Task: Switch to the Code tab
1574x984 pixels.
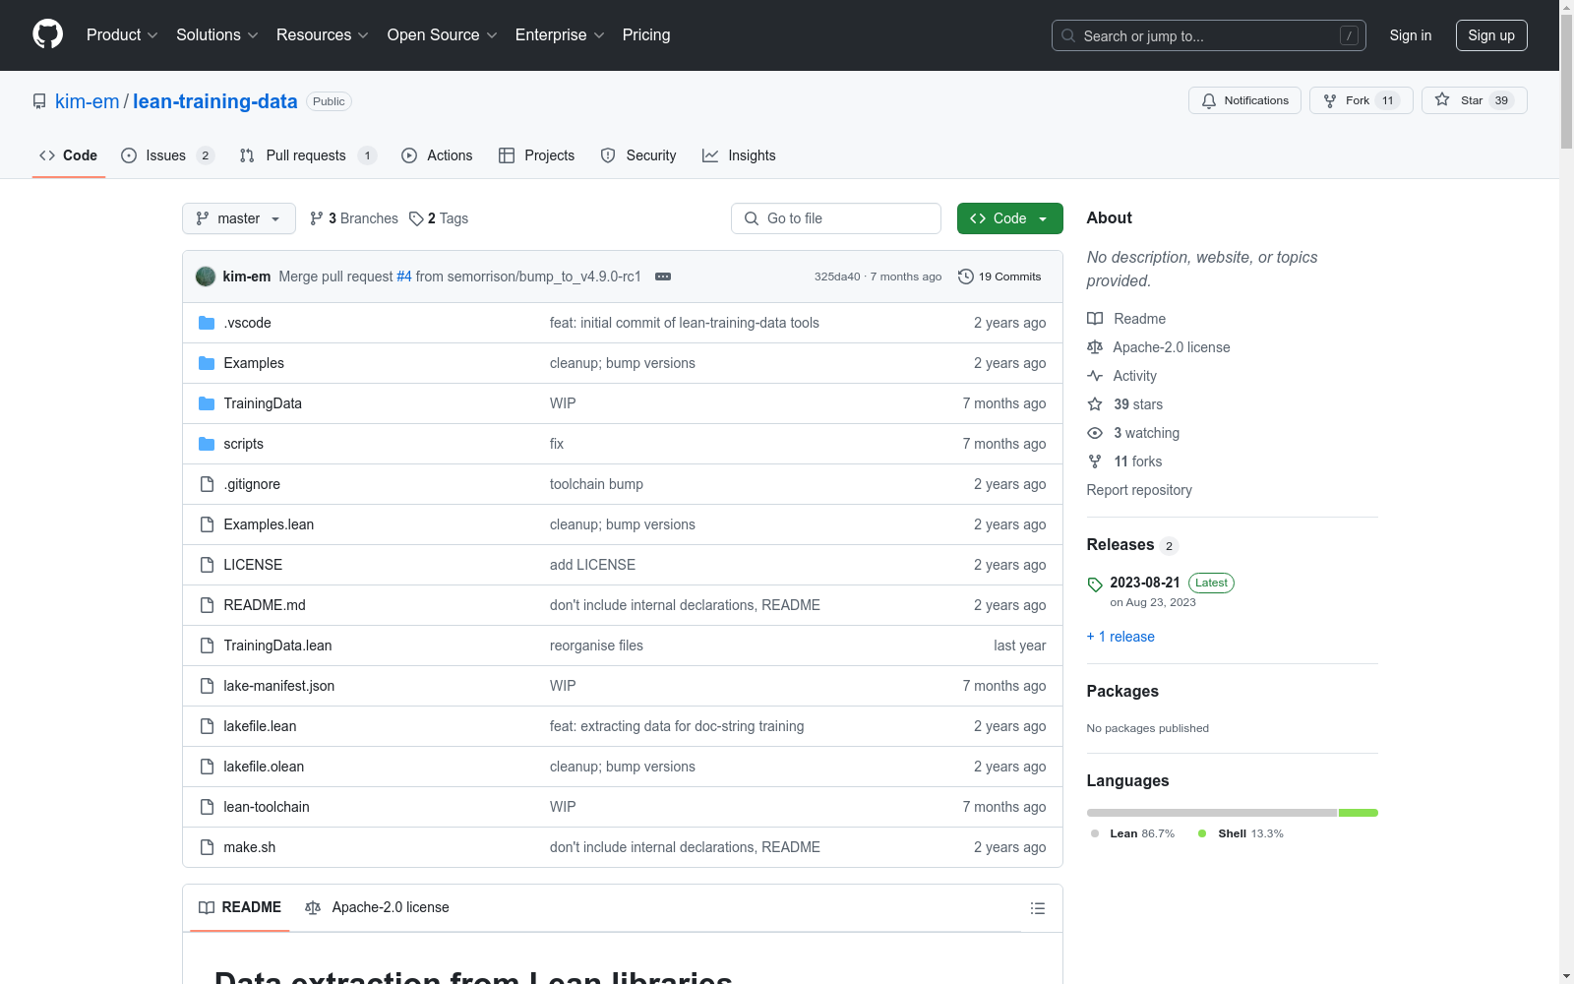Action: (69, 155)
